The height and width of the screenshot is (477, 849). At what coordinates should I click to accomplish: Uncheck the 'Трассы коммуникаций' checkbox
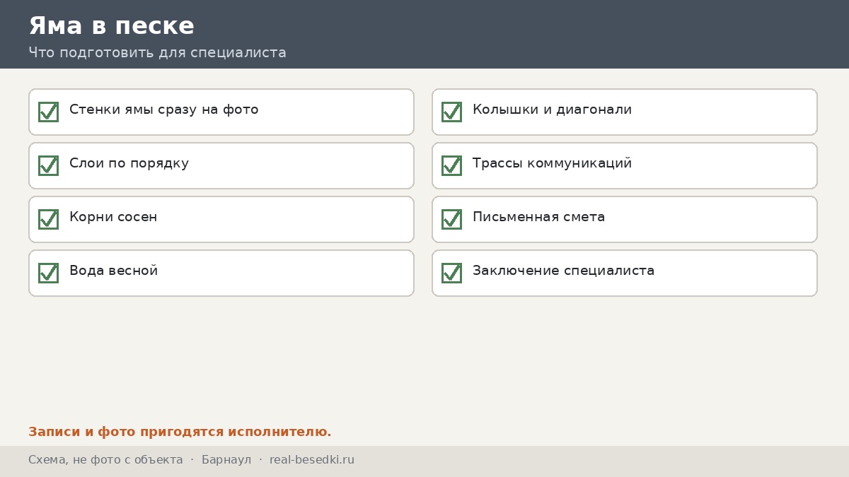451,165
